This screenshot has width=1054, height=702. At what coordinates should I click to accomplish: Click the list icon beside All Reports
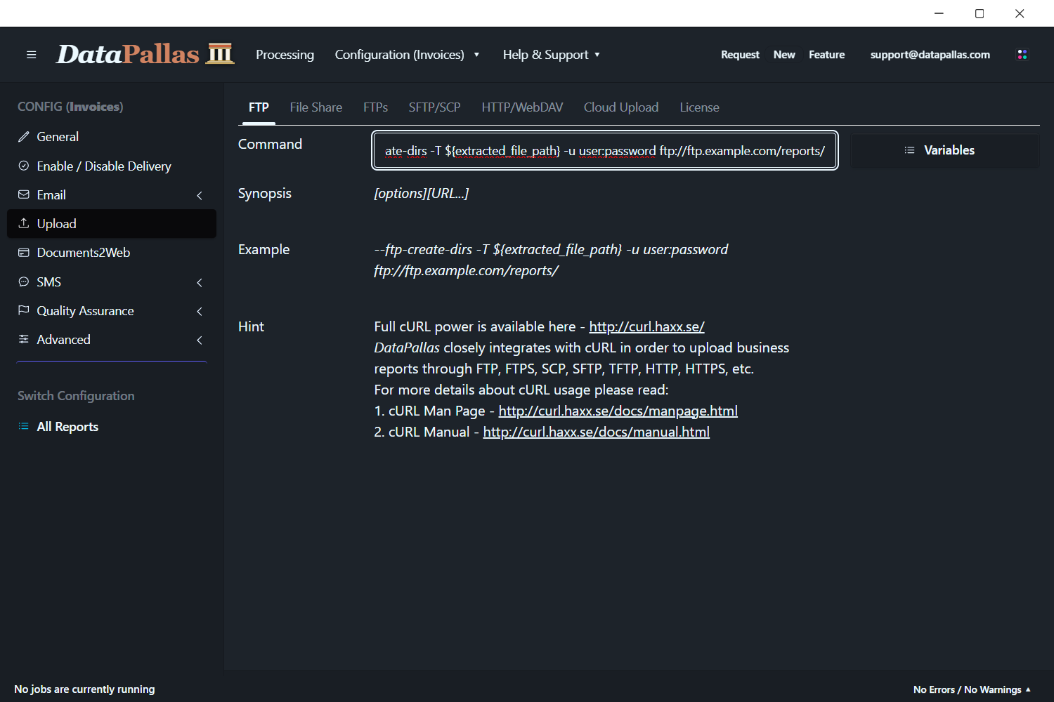coord(24,427)
